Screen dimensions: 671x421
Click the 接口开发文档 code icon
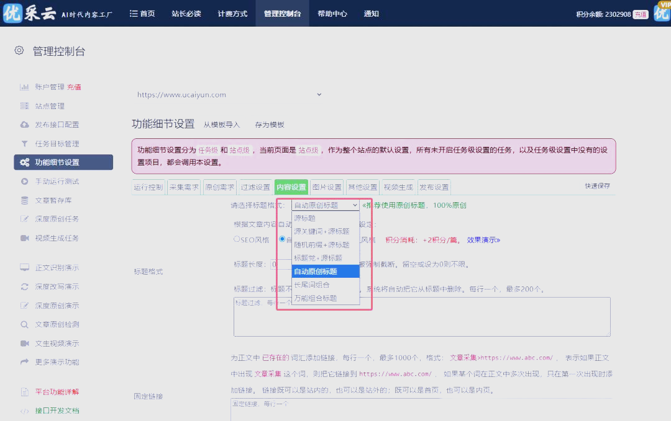[x=24, y=410]
